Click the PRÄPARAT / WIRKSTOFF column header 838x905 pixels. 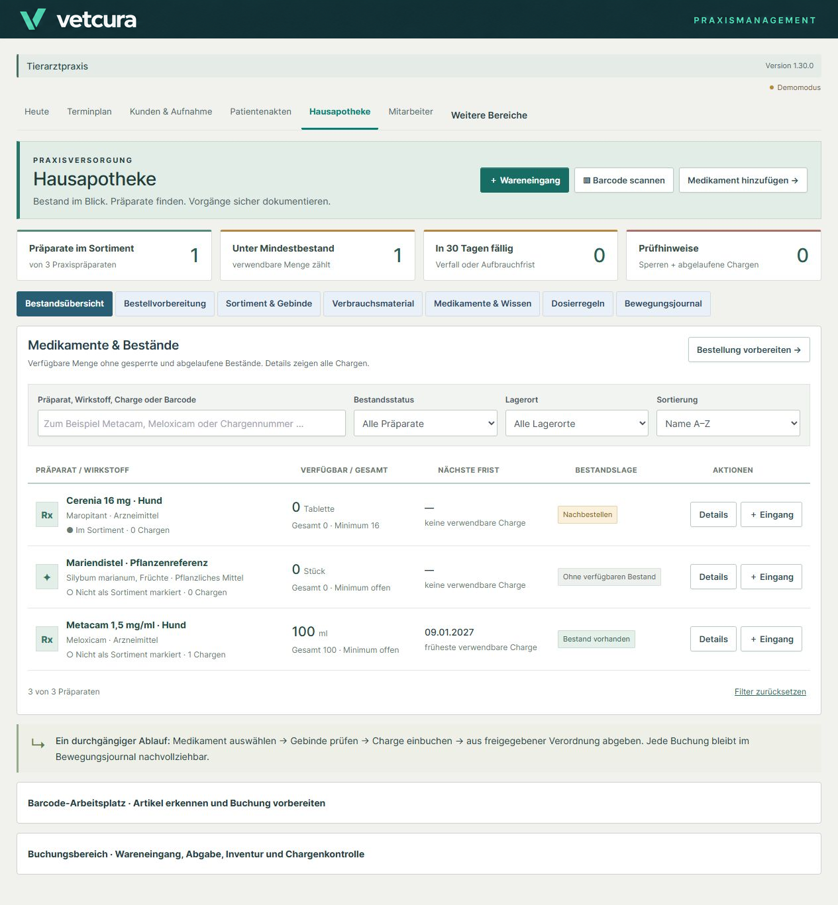point(82,470)
